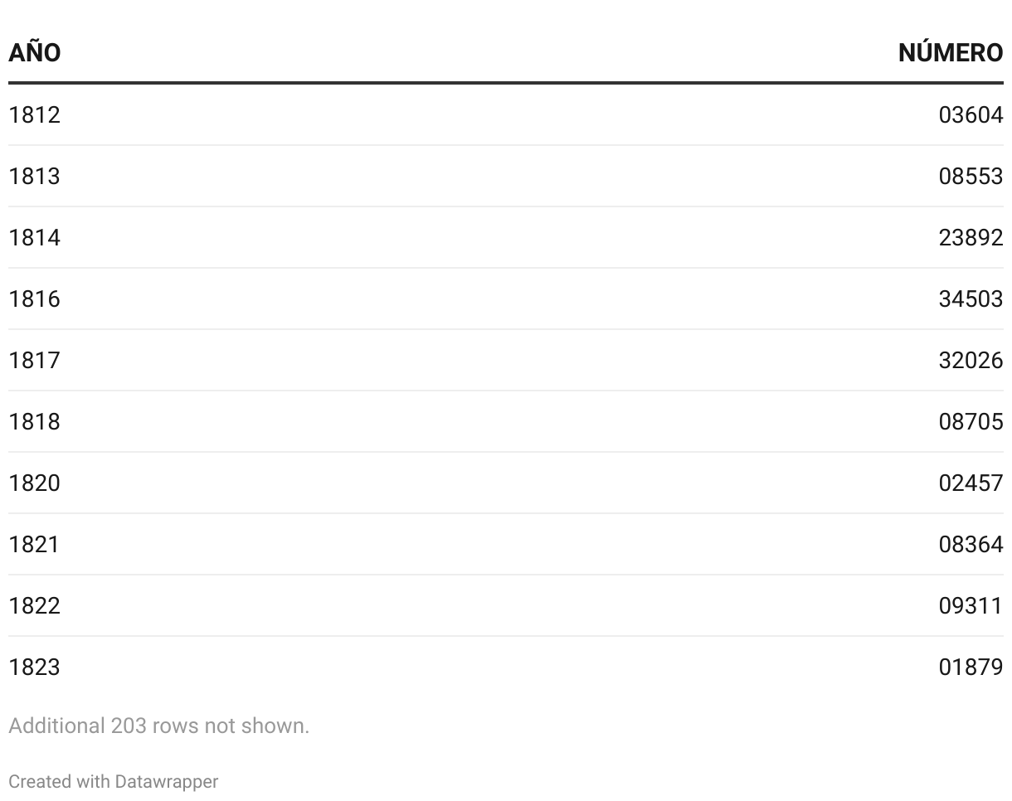Click the AÑO column header

[x=34, y=52]
